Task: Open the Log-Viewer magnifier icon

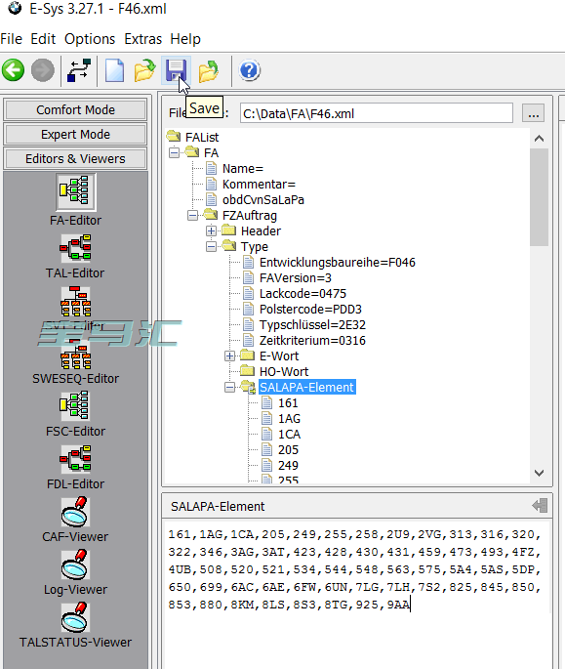Action: point(75,564)
